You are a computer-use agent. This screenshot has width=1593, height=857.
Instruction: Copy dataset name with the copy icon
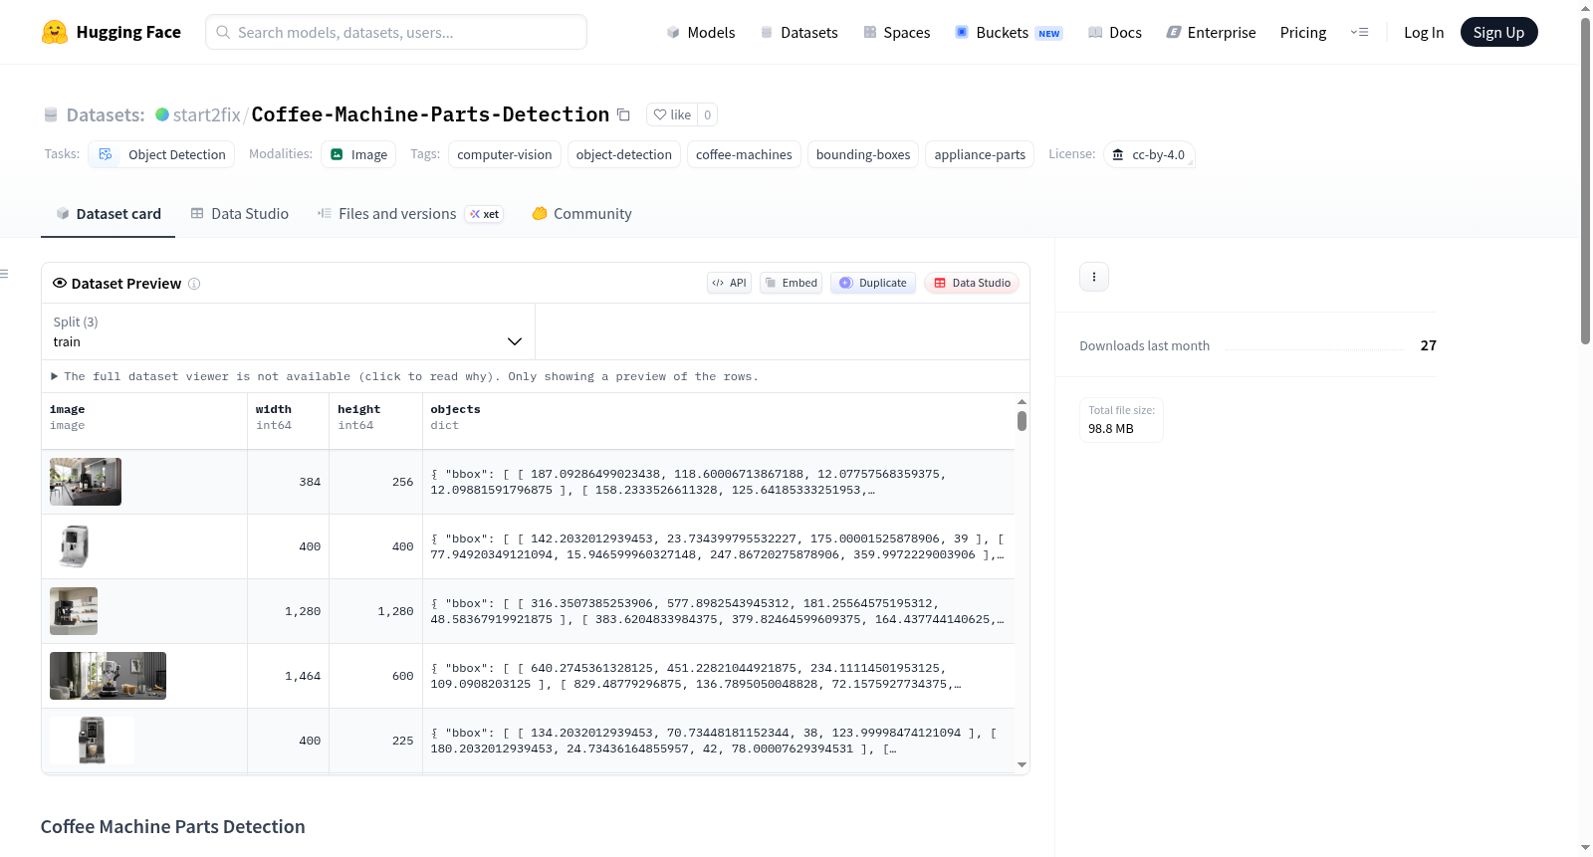pos(623,114)
